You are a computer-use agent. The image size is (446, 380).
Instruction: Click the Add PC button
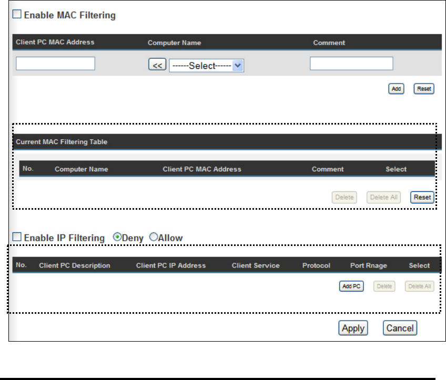coord(351,286)
